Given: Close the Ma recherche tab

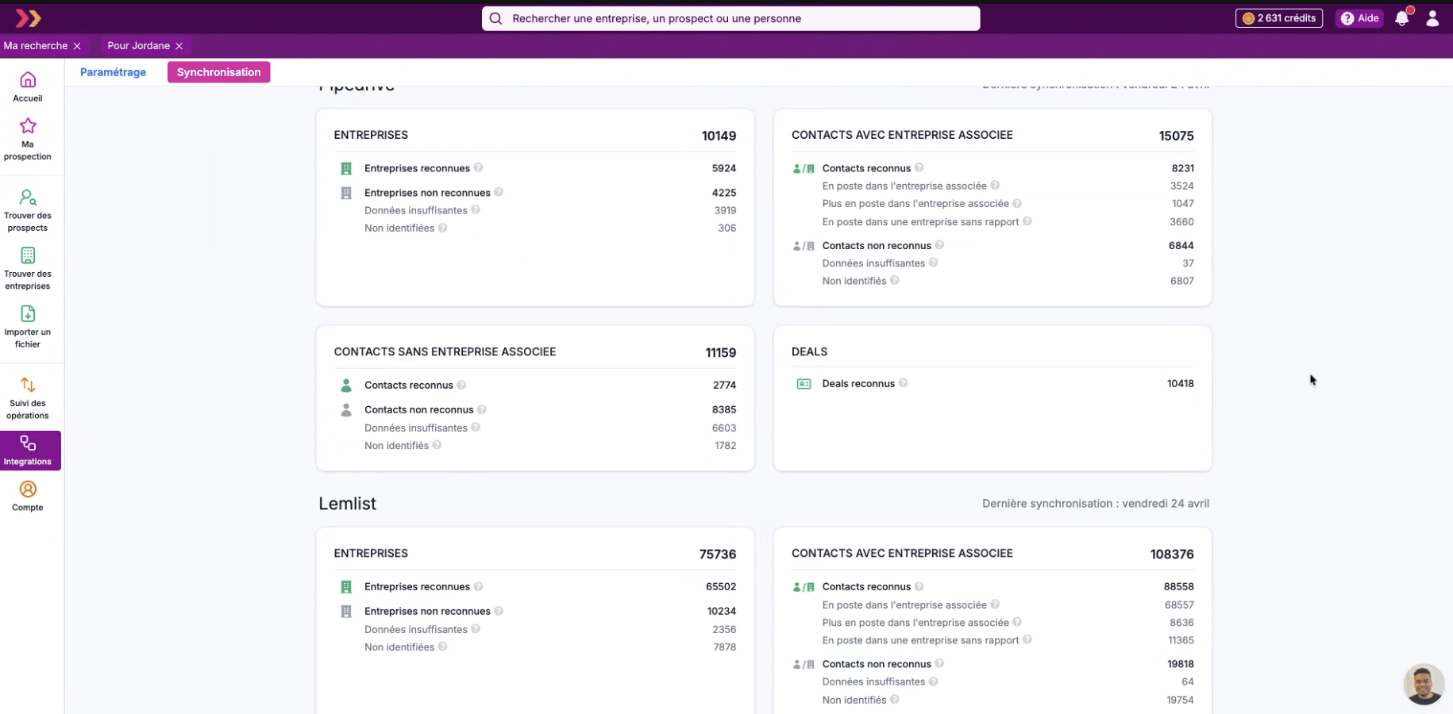Looking at the screenshot, I should 77,46.
